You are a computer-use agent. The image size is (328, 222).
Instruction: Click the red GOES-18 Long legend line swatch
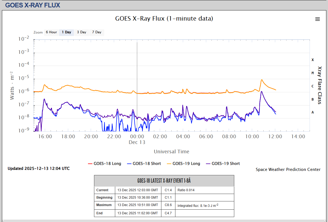89,164
